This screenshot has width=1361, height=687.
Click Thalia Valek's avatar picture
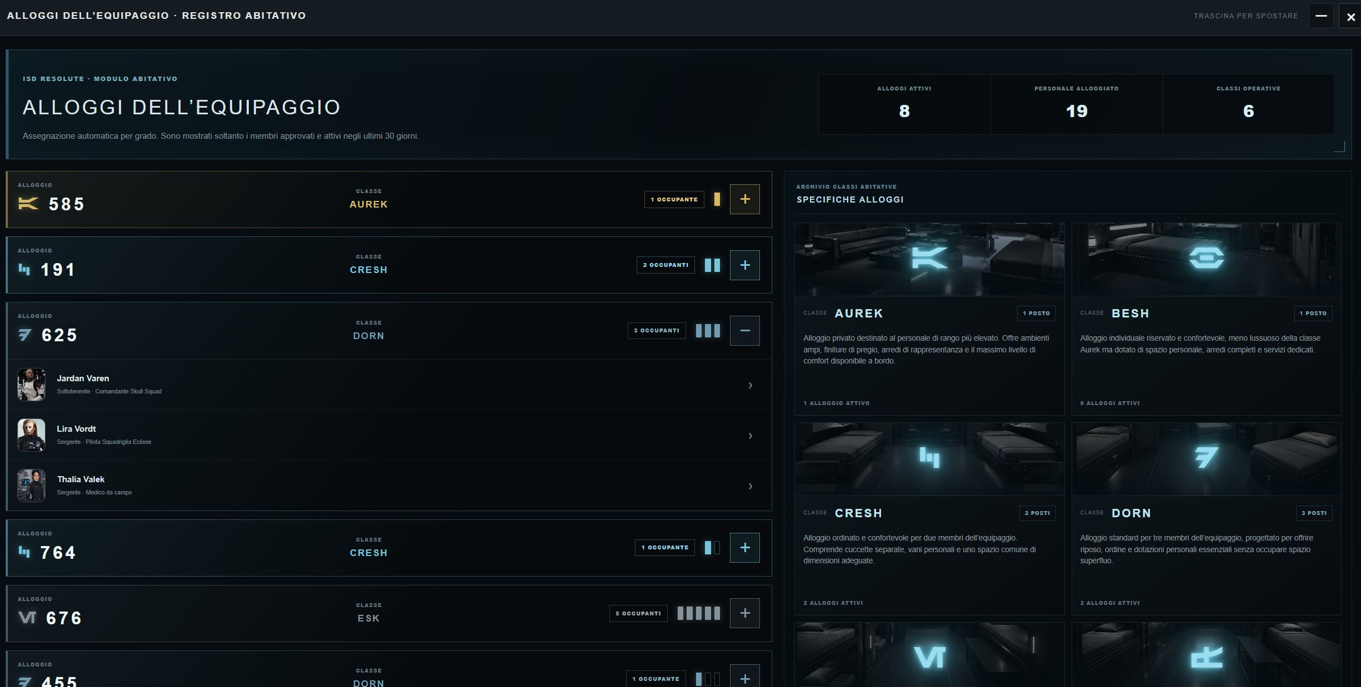[x=31, y=486]
